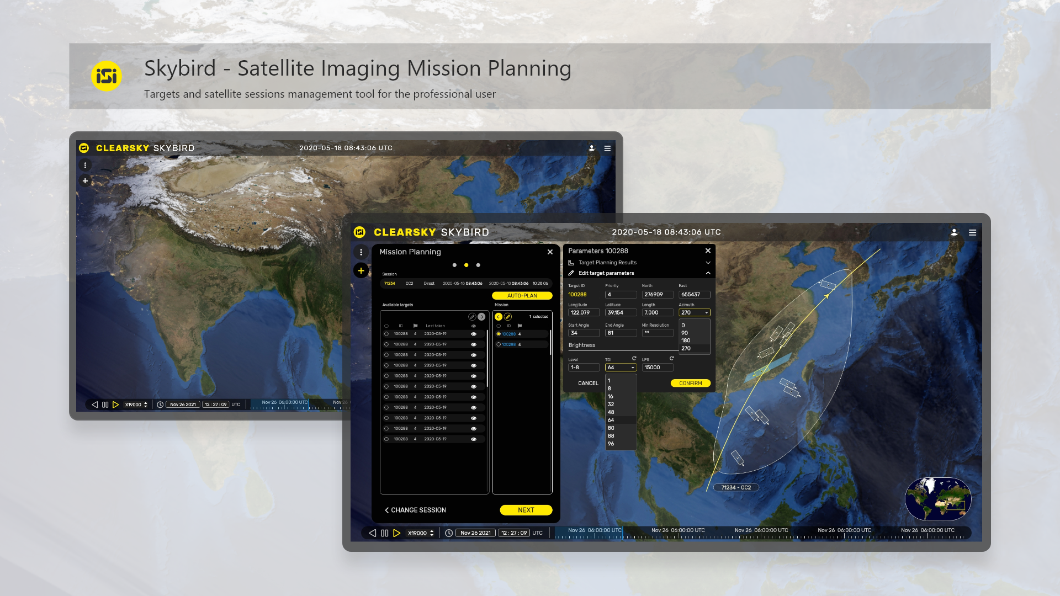
Task: Click the NEXT button in Mission Planning
Action: pos(526,510)
